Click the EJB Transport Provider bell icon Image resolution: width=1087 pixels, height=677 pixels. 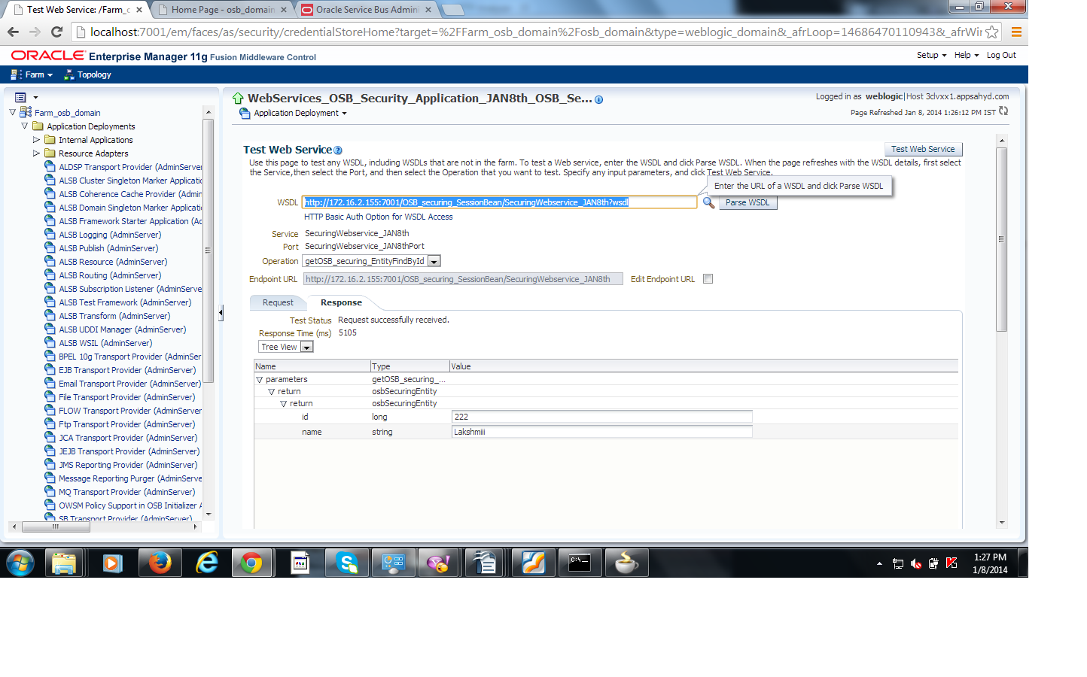[51, 369]
